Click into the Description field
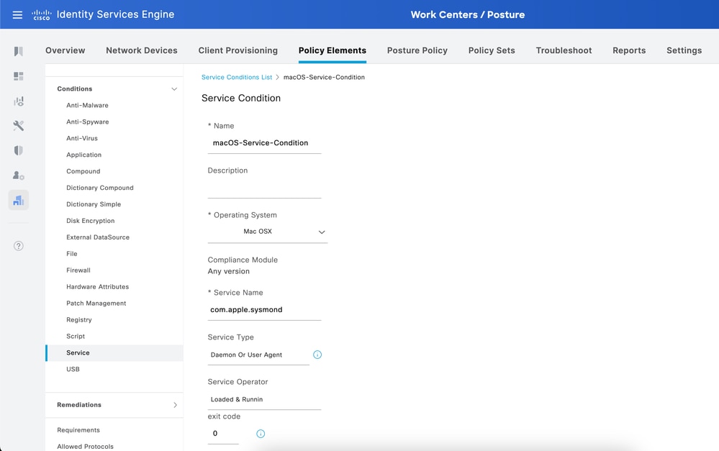The image size is (719, 451). pos(265,188)
